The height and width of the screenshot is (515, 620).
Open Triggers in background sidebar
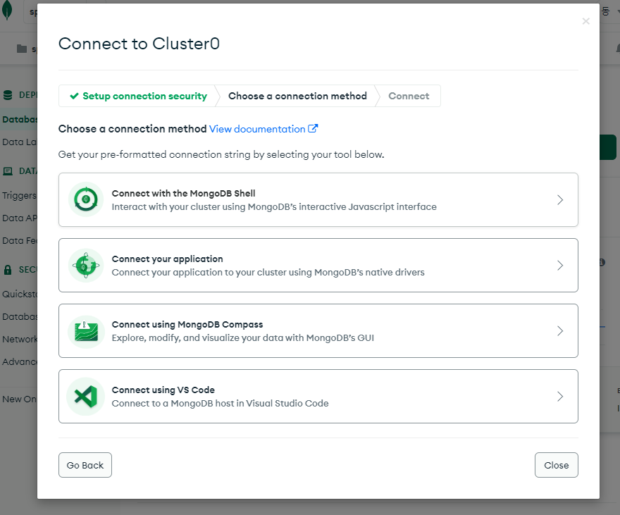tap(18, 195)
